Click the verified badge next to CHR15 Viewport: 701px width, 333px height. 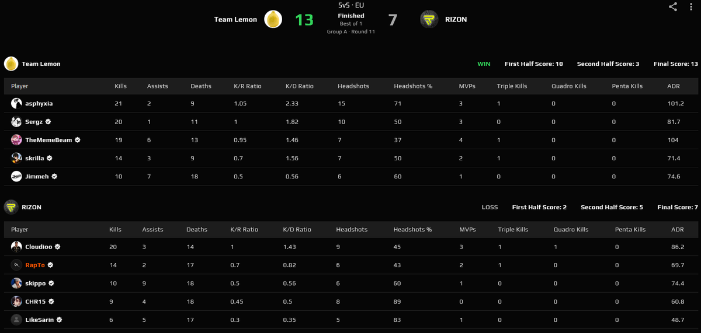click(x=51, y=302)
